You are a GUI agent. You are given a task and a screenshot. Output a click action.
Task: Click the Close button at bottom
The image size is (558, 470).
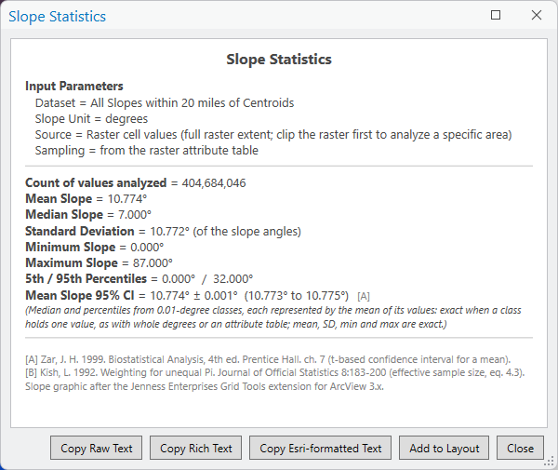tap(520, 448)
